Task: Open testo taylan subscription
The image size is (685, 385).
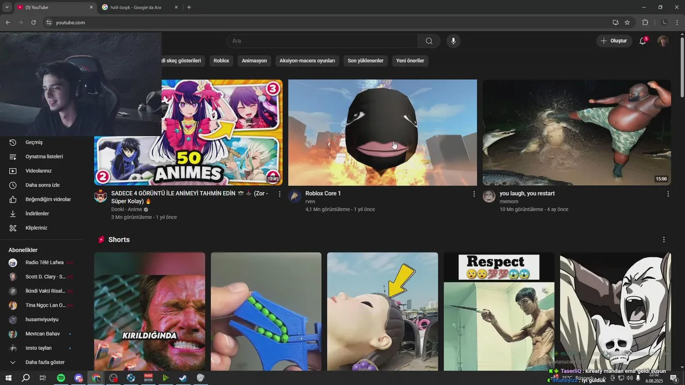Action: 41,348
